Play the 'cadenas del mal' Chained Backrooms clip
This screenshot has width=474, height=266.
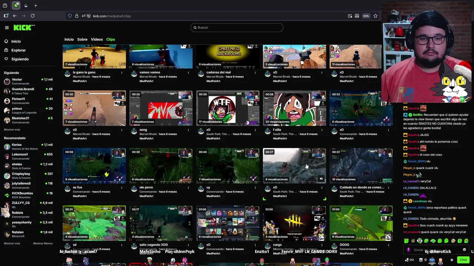pyautogui.click(x=228, y=57)
